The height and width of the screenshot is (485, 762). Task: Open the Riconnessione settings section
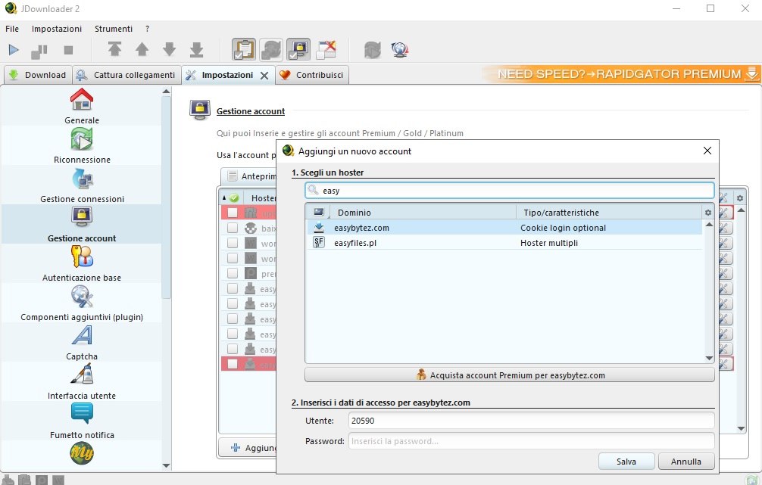(82, 145)
